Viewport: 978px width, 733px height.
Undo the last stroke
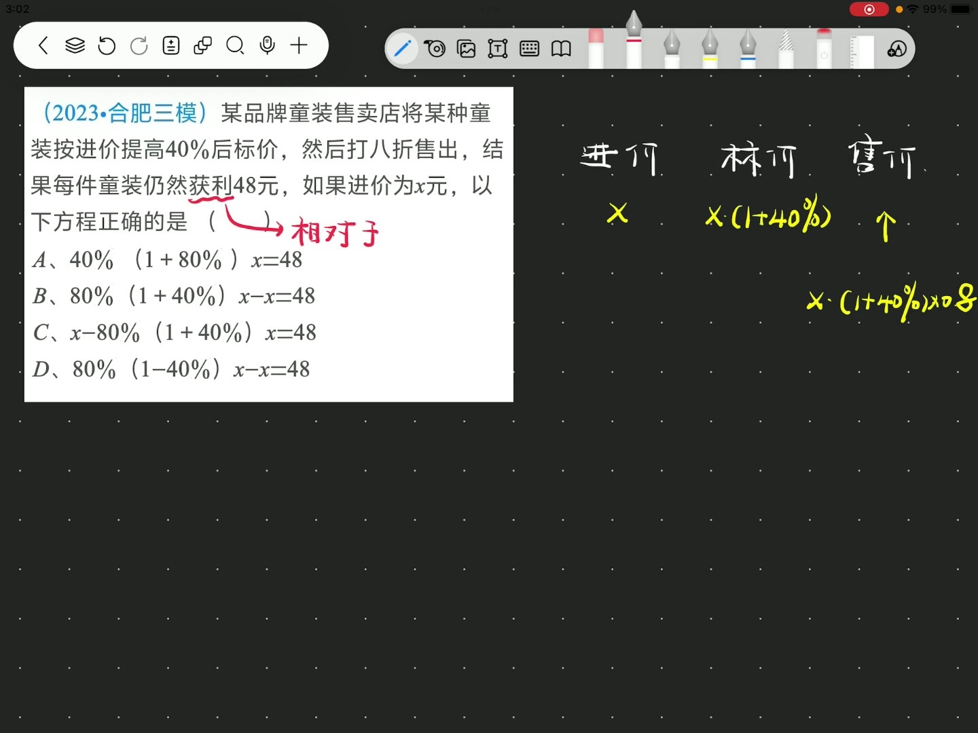pyautogui.click(x=107, y=45)
